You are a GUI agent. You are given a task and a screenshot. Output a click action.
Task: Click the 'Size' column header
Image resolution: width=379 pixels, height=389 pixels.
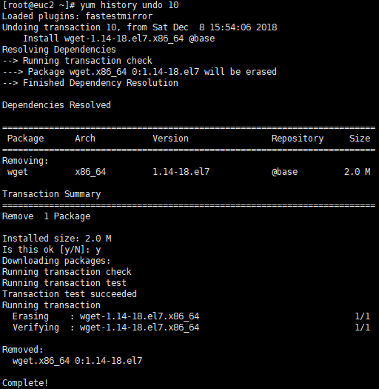coord(360,139)
